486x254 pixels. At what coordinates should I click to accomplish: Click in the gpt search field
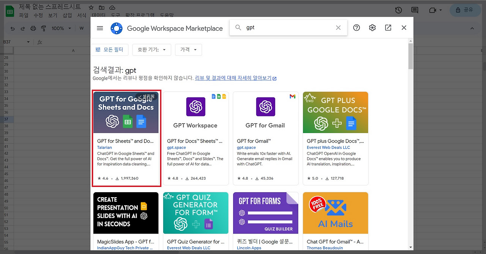pos(289,28)
